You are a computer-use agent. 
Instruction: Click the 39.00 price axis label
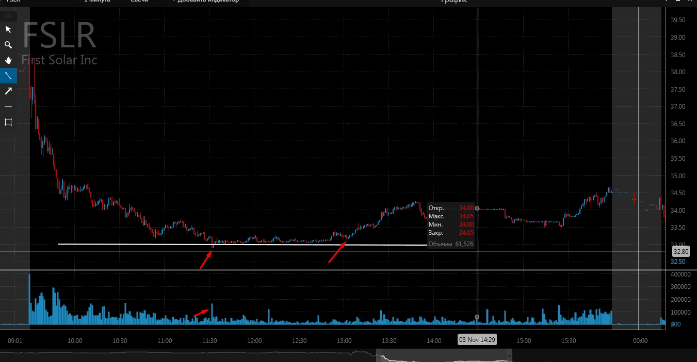point(677,38)
